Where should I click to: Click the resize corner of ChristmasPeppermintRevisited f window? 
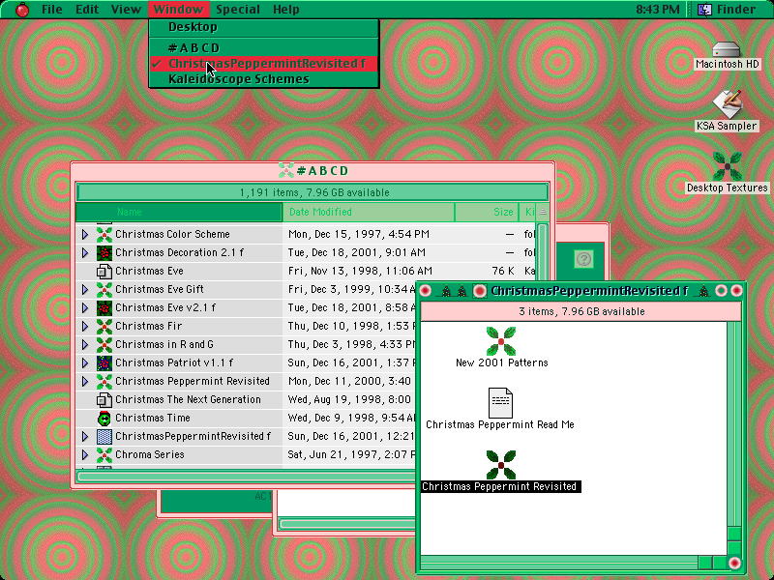pyautogui.click(x=734, y=563)
